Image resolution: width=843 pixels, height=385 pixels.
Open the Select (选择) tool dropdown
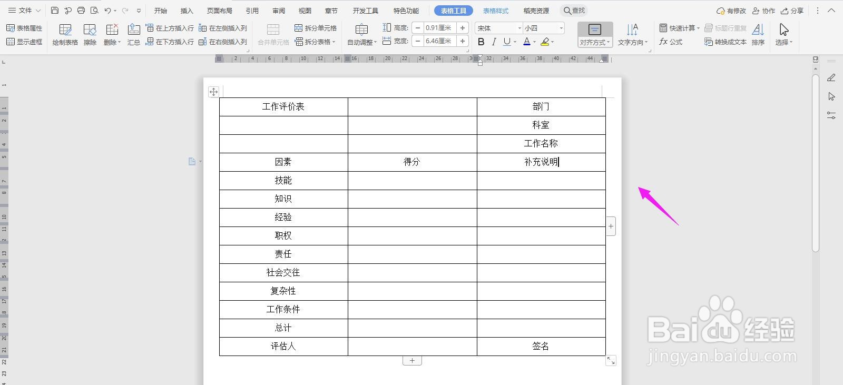click(x=784, y=35)
